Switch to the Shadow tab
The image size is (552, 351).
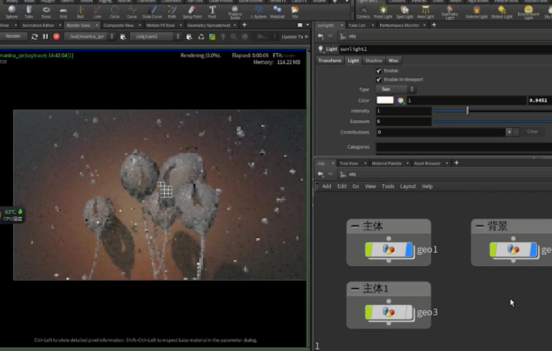click(x=373, y=61)
